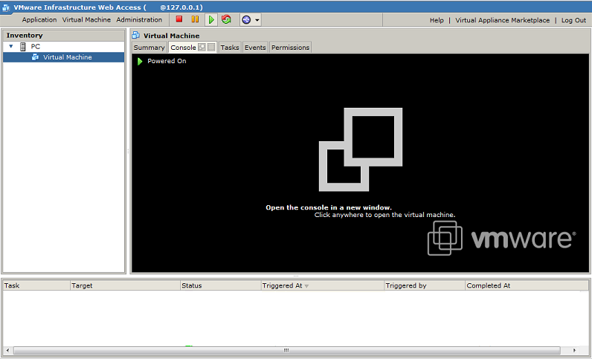
Task: Switch to the Permissions tab
Action: 290,48
